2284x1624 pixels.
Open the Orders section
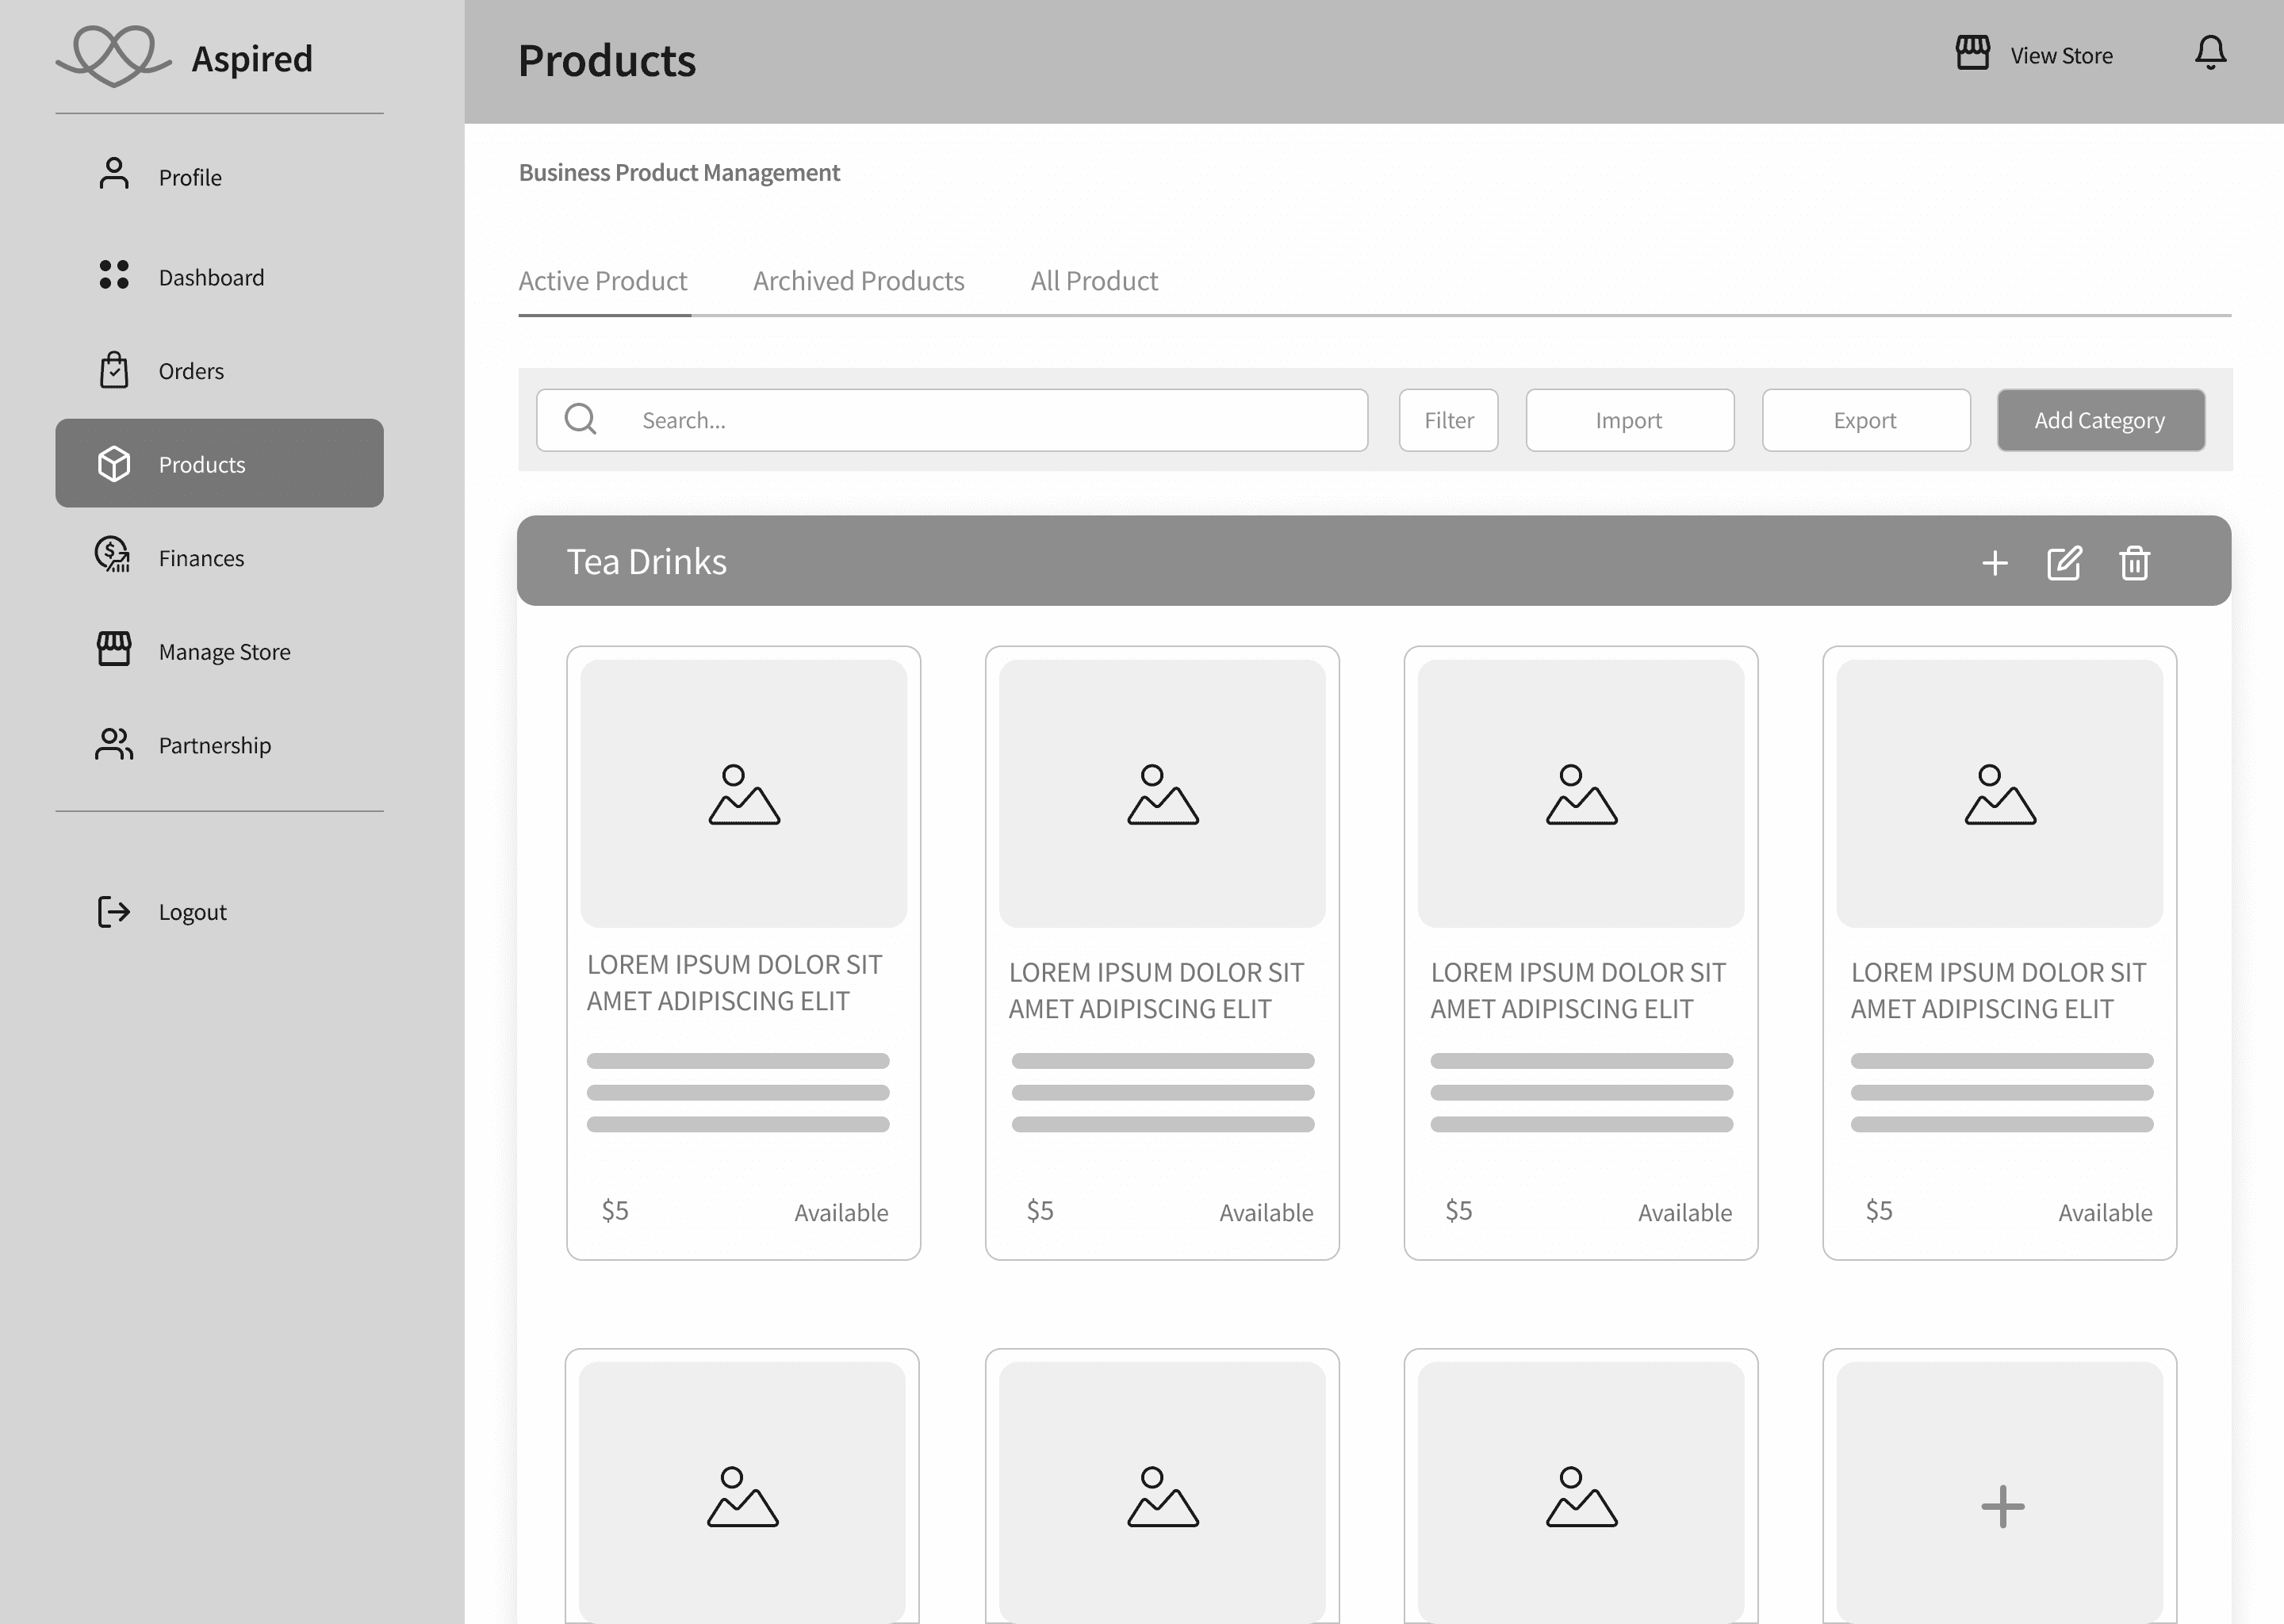pos(190,371)
